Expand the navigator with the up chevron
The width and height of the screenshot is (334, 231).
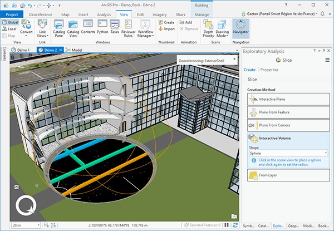[x=16, y=187]
